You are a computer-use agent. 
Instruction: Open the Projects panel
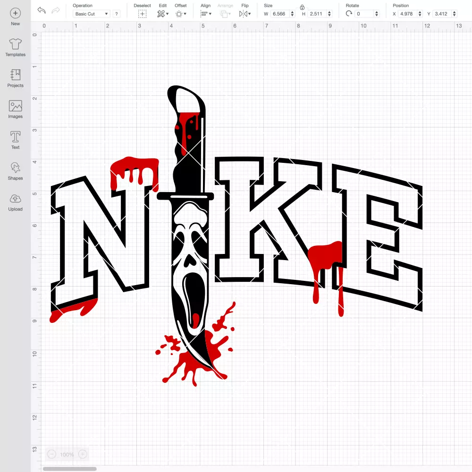click(x=16, y=78)
